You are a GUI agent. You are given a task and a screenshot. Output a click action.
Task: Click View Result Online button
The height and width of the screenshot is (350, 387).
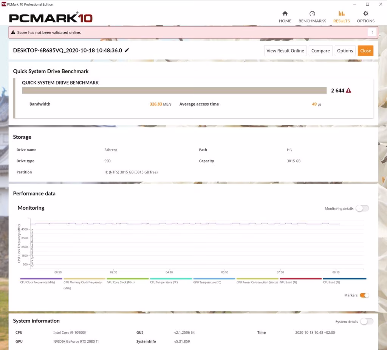(x=285, y=51)
